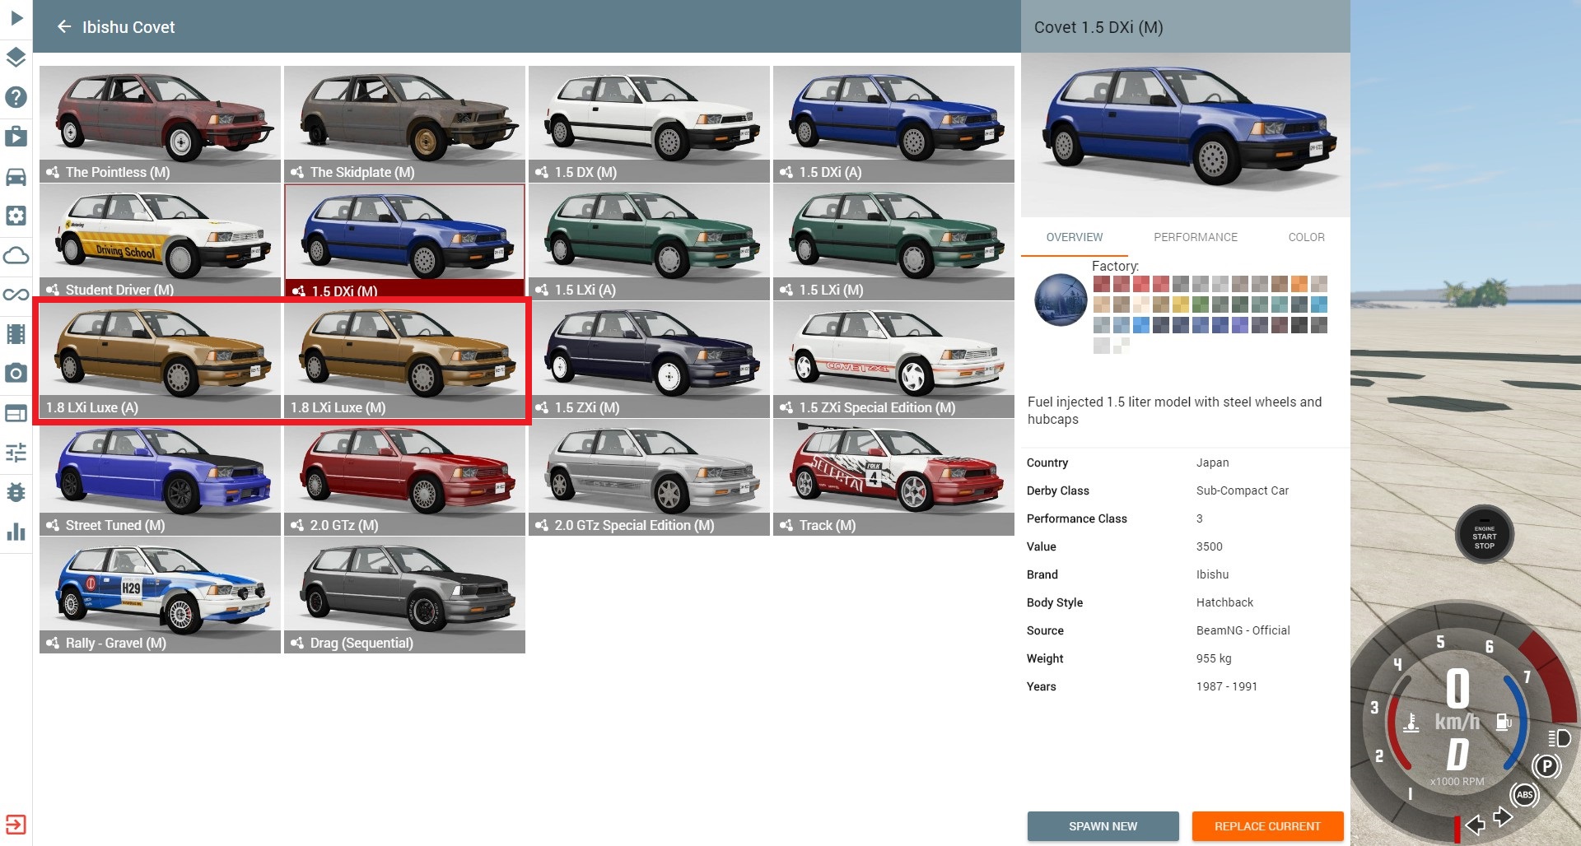
Task: Click the right turn signal arrow
Action: click(x=1503, y=817)
